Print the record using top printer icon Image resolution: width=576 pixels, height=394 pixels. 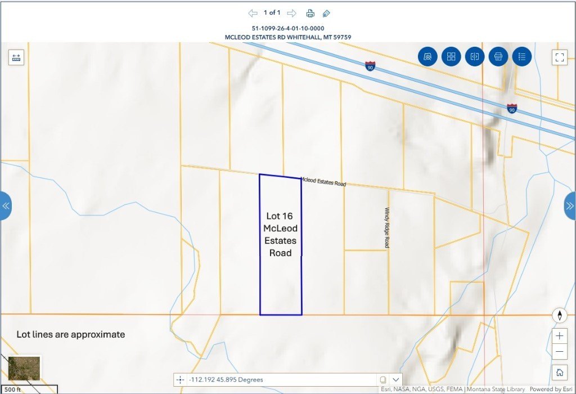coord(310,13)
